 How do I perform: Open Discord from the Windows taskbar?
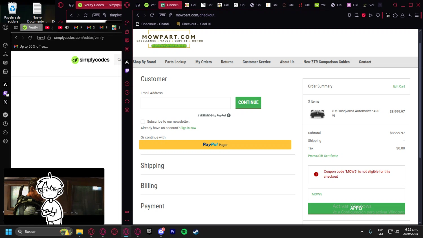point(161,232)
